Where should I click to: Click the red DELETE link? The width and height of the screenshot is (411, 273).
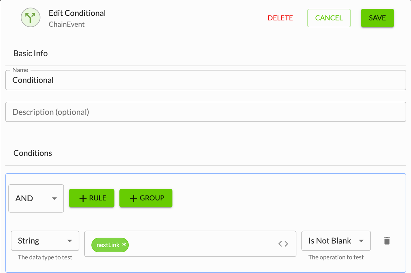tap(280, 18)
